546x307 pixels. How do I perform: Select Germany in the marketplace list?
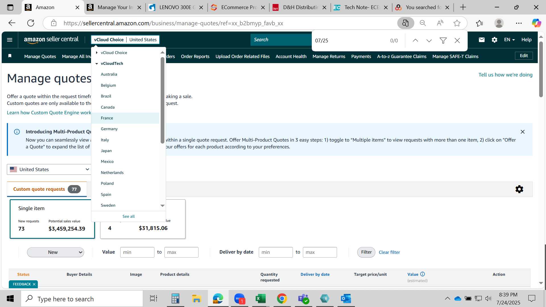point(125,129)
